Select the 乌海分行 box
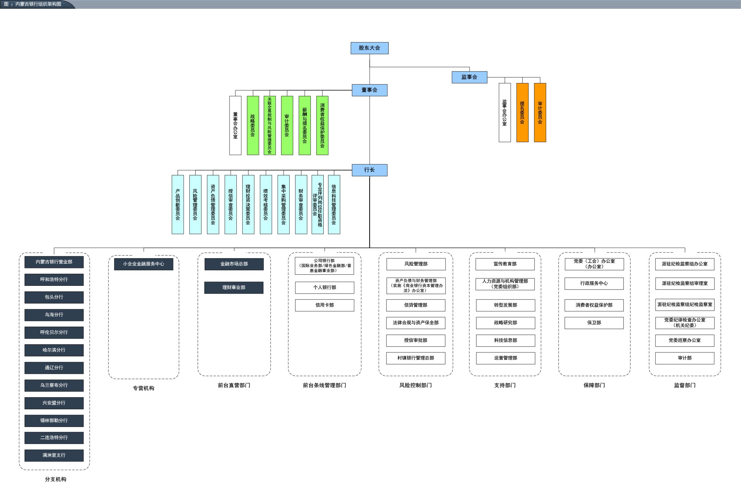Viewport: 741px width, 483px height. (x=54, y=315)
